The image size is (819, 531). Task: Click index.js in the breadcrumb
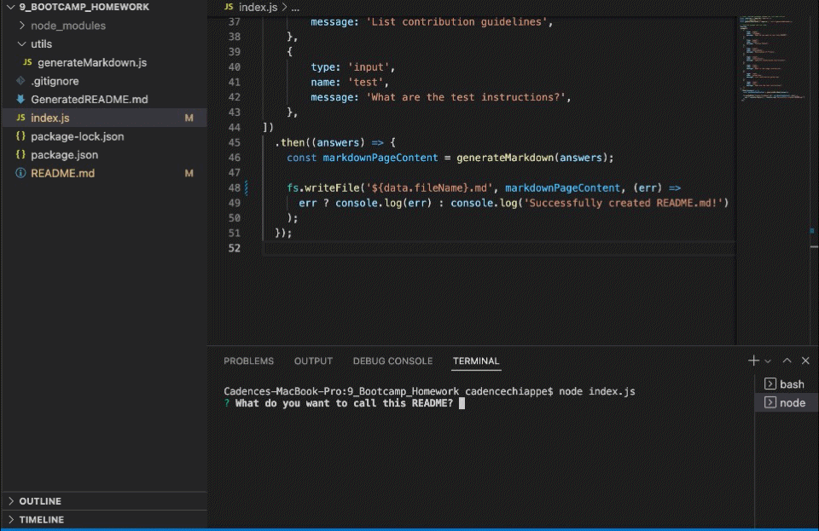pyautogui.click(x=258, y=8)
